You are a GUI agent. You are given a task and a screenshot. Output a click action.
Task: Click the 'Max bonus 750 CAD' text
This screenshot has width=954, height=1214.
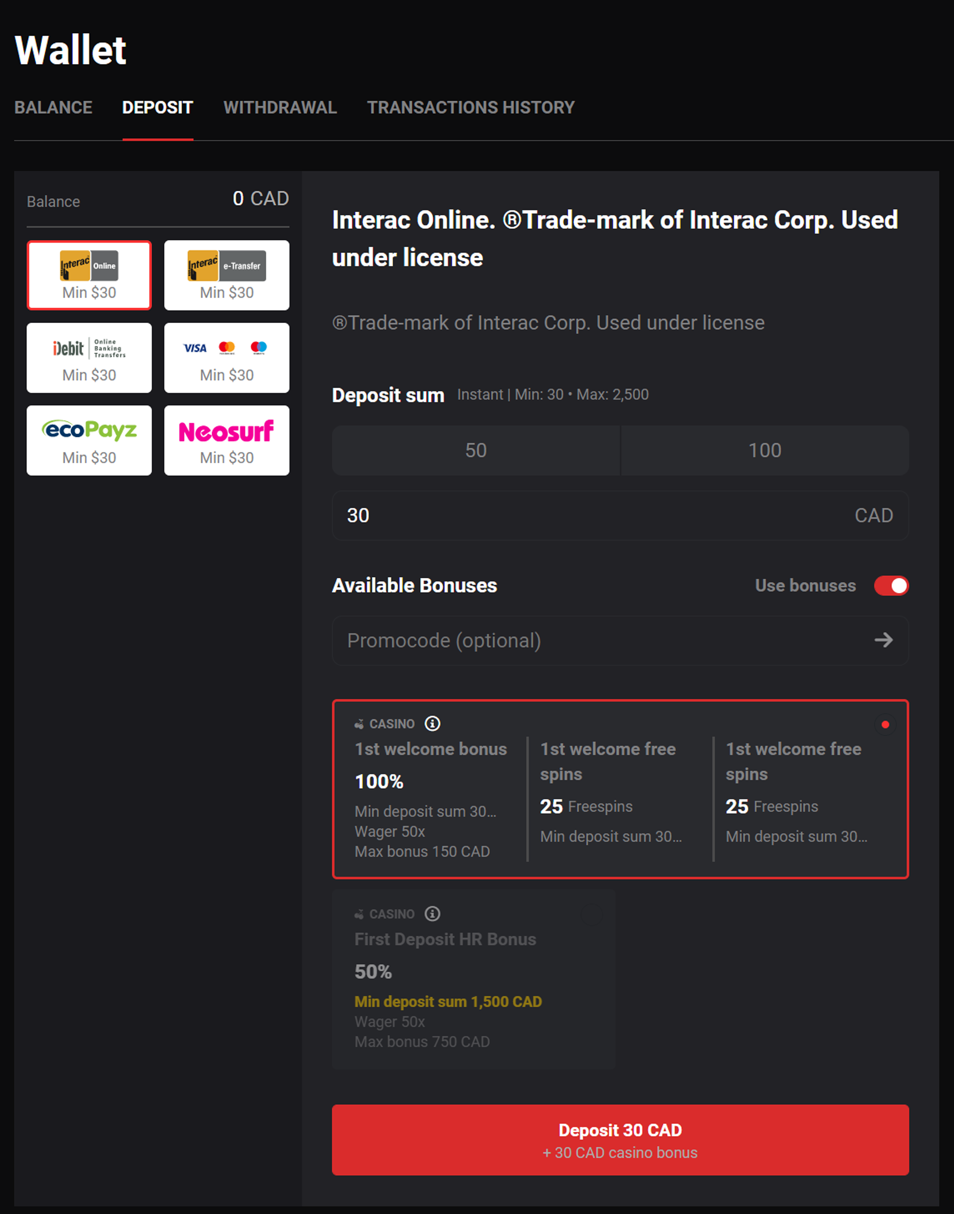pyautogui.click(x=422, y=1042)
